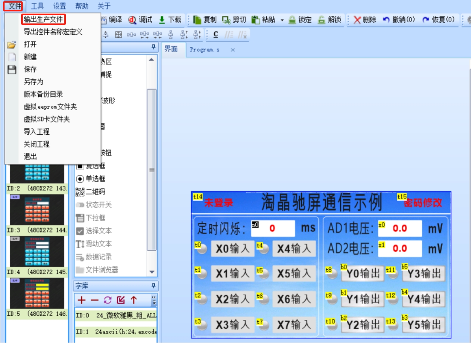Pin the controls toolbox panel

[x=154, y=47]
